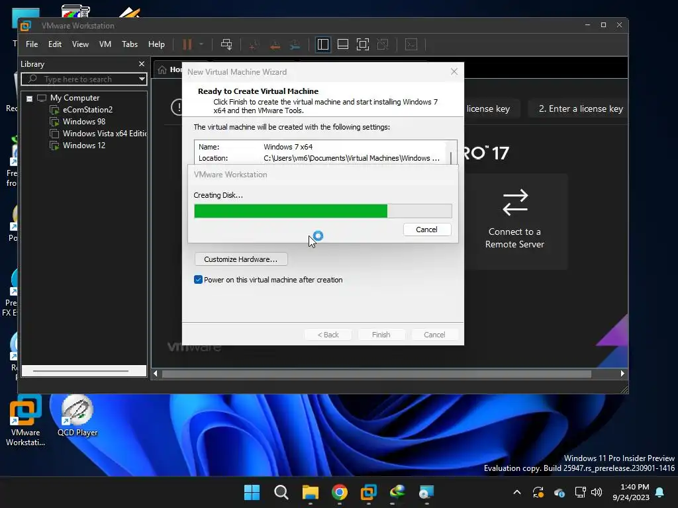678x508 pixels.
Task: Open the VM menu
Action: (105, 44)
